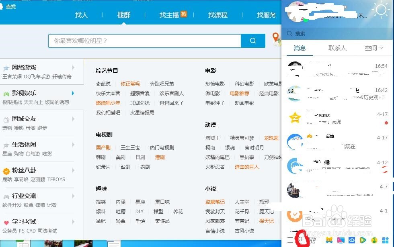Click the 盗墓笔记 link
Viewport: 394px width, 247px height.
pyautogui.click(x=215, y=202)
